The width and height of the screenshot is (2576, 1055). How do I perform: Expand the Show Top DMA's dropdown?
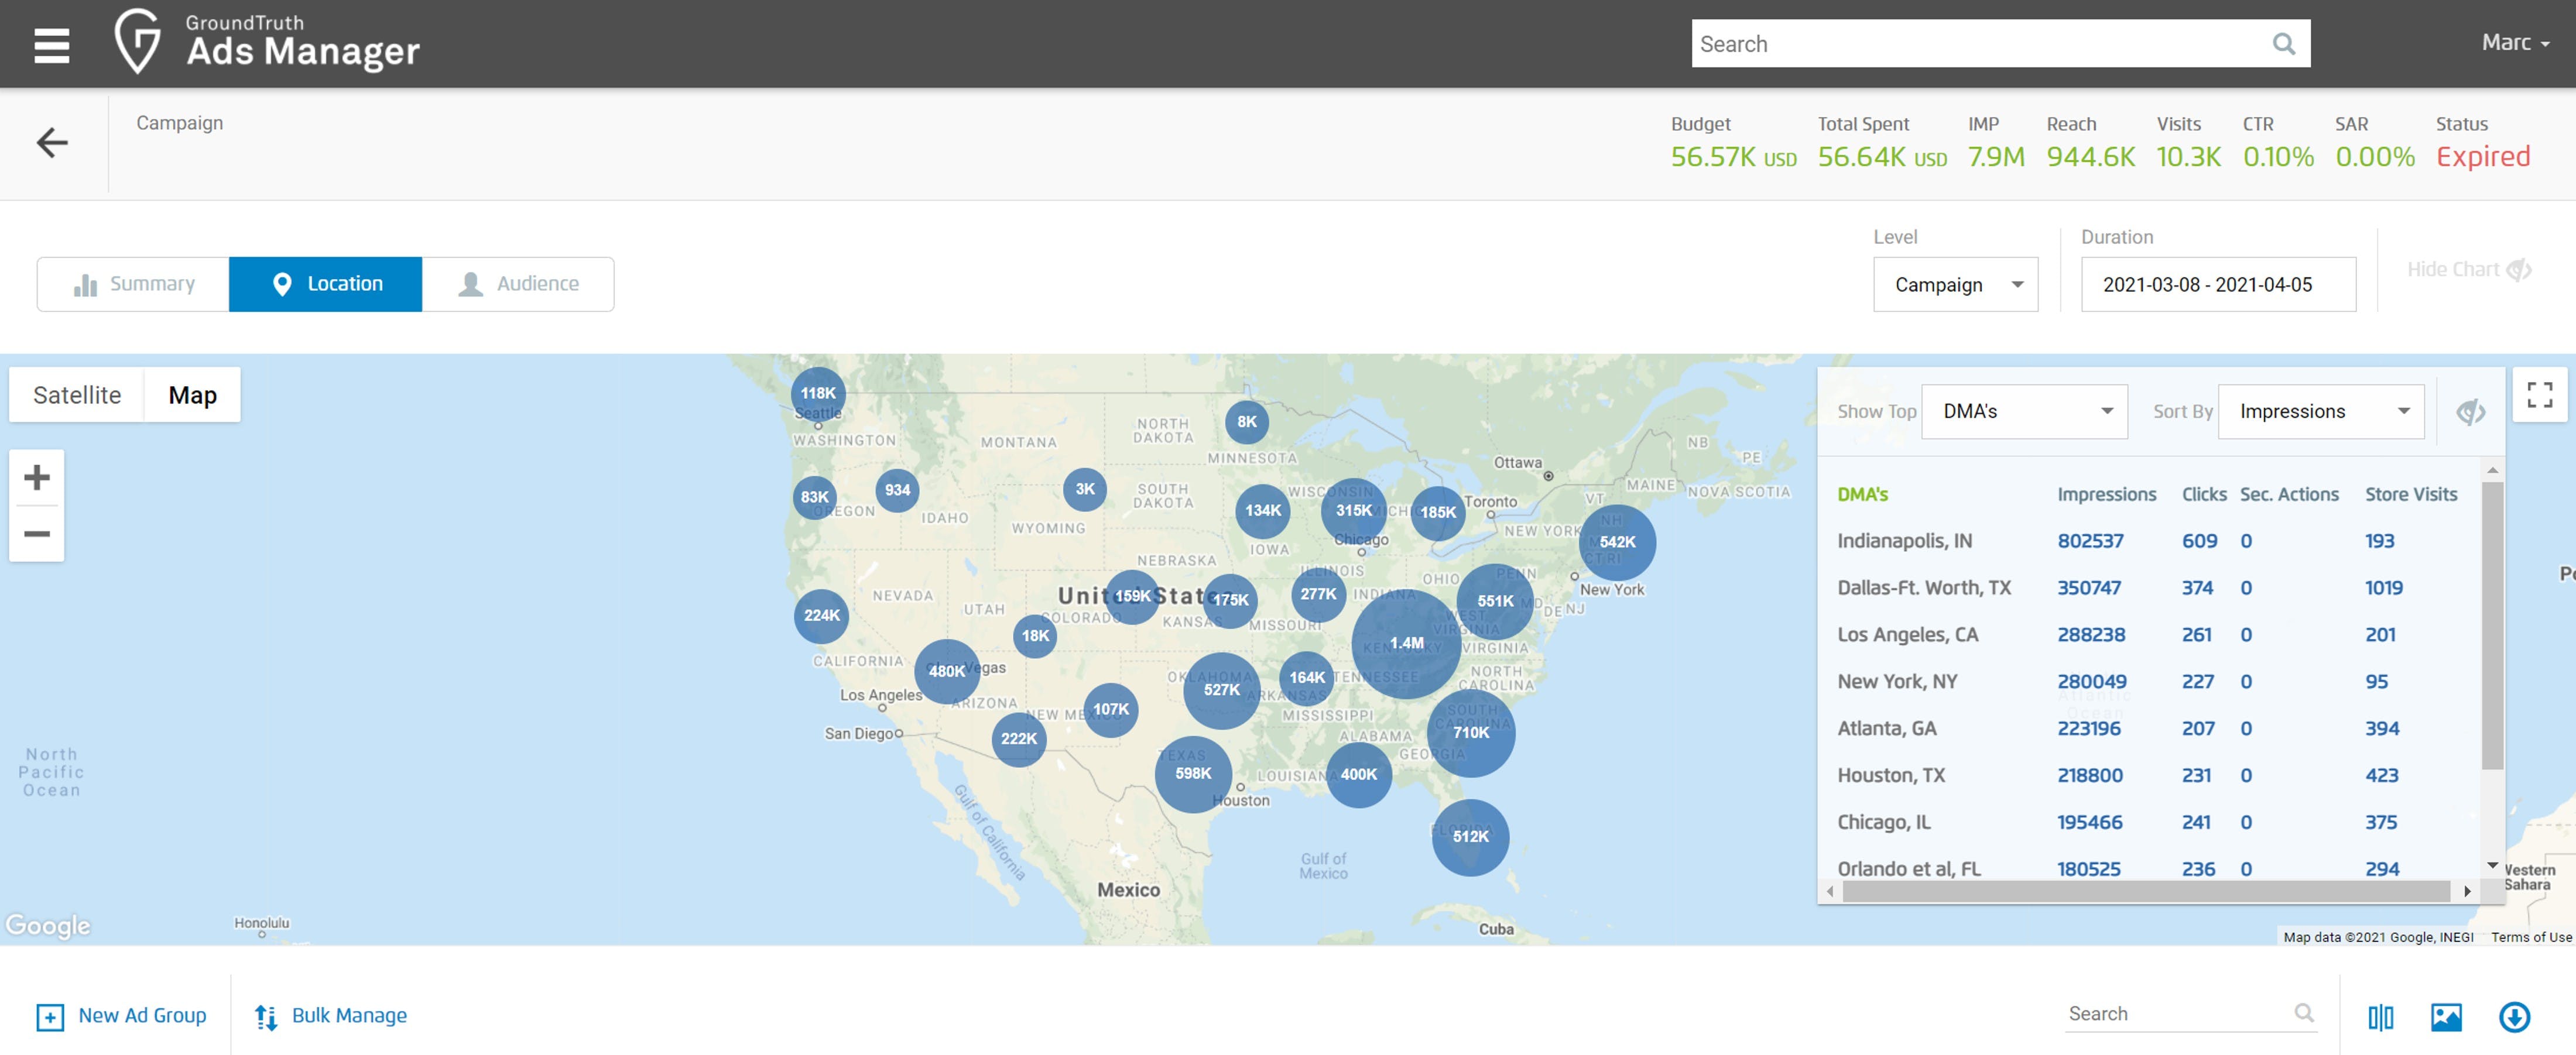[2024, 411]
